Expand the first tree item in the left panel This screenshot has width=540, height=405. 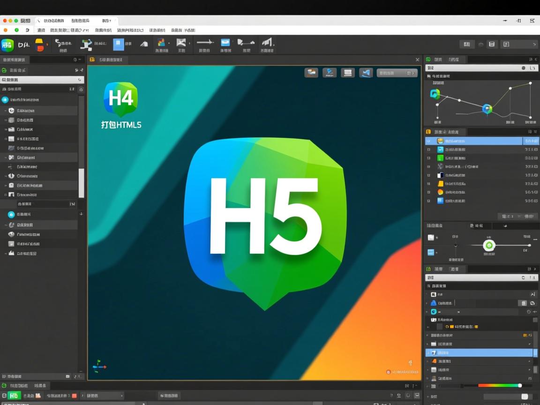6,111
